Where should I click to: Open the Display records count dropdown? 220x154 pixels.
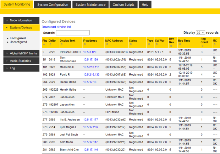pos(201,33)
